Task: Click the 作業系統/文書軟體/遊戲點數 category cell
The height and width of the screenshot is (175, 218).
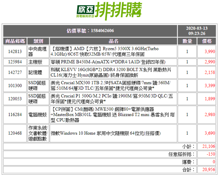Action: click(x=38, y=133)
